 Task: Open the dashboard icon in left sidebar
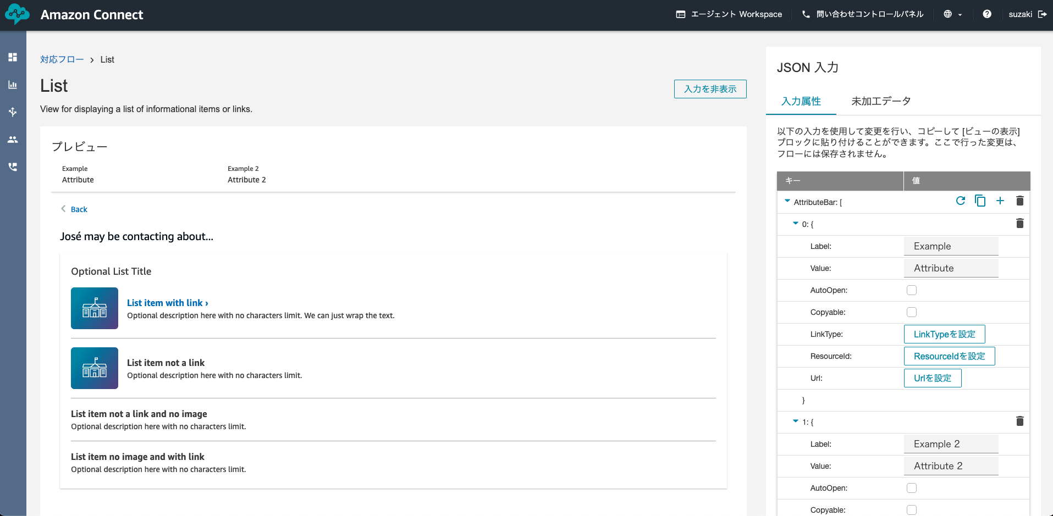[x=13, y=57]
